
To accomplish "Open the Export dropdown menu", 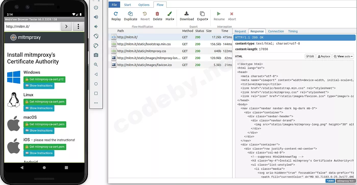I will [202, 16].
